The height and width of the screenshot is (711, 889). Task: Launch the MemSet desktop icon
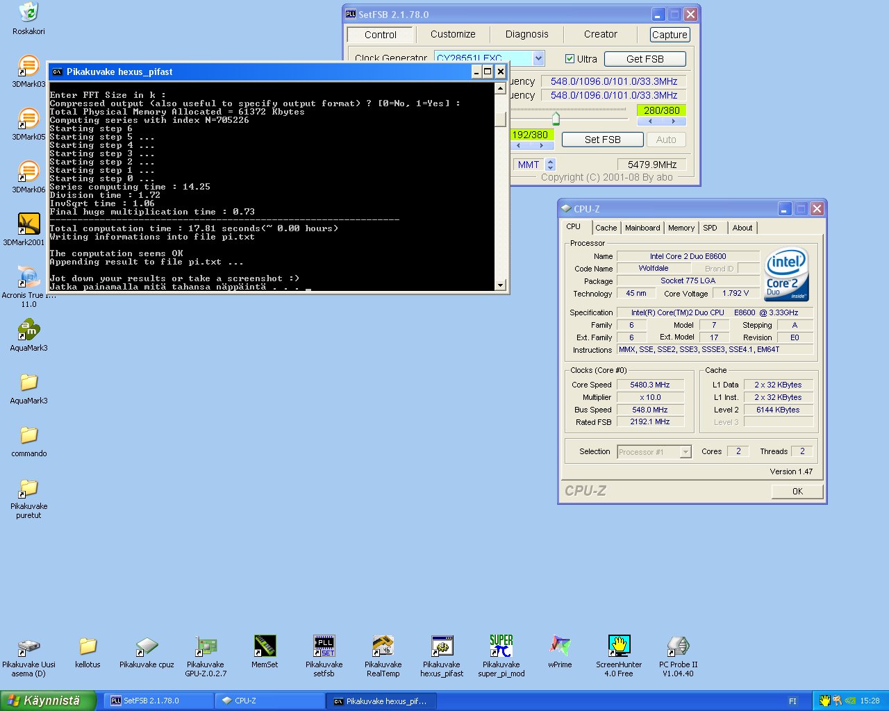pyautogui.click(x=265, y=653)
